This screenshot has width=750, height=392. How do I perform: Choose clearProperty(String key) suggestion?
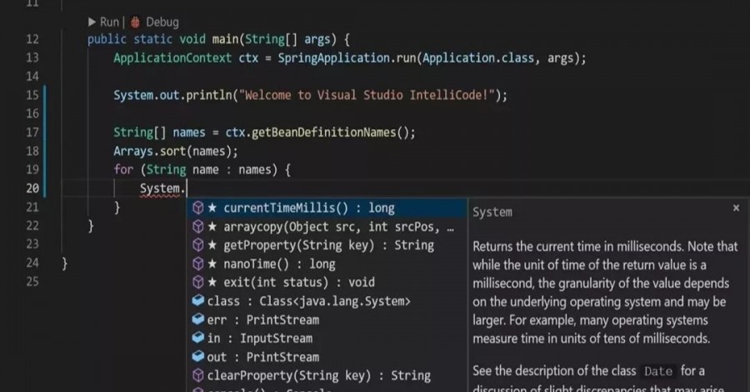point(326,375)
